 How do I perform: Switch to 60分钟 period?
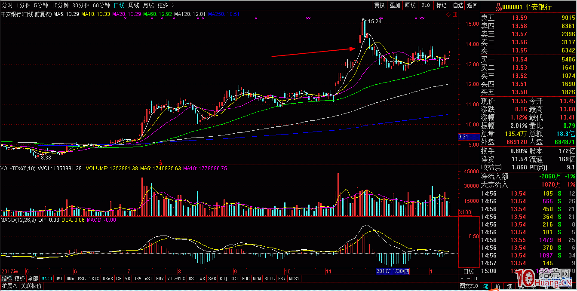click(101, 5)
